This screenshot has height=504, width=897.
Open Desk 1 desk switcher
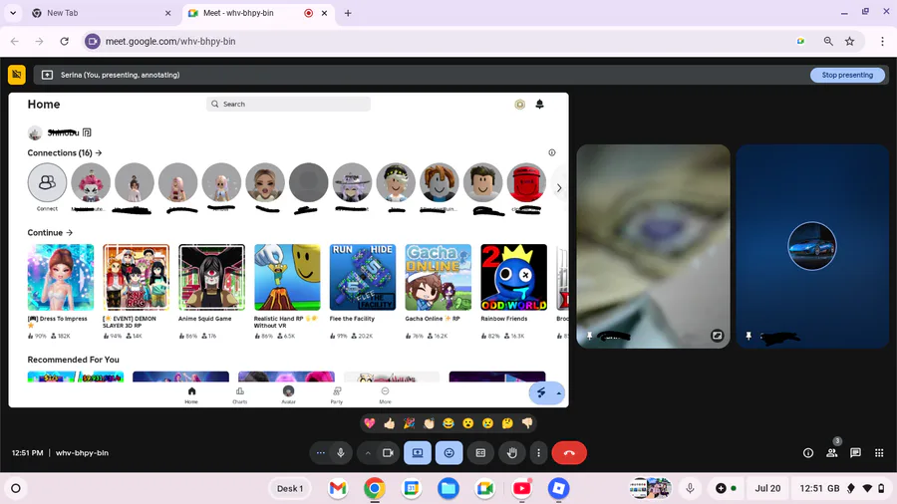290,489
